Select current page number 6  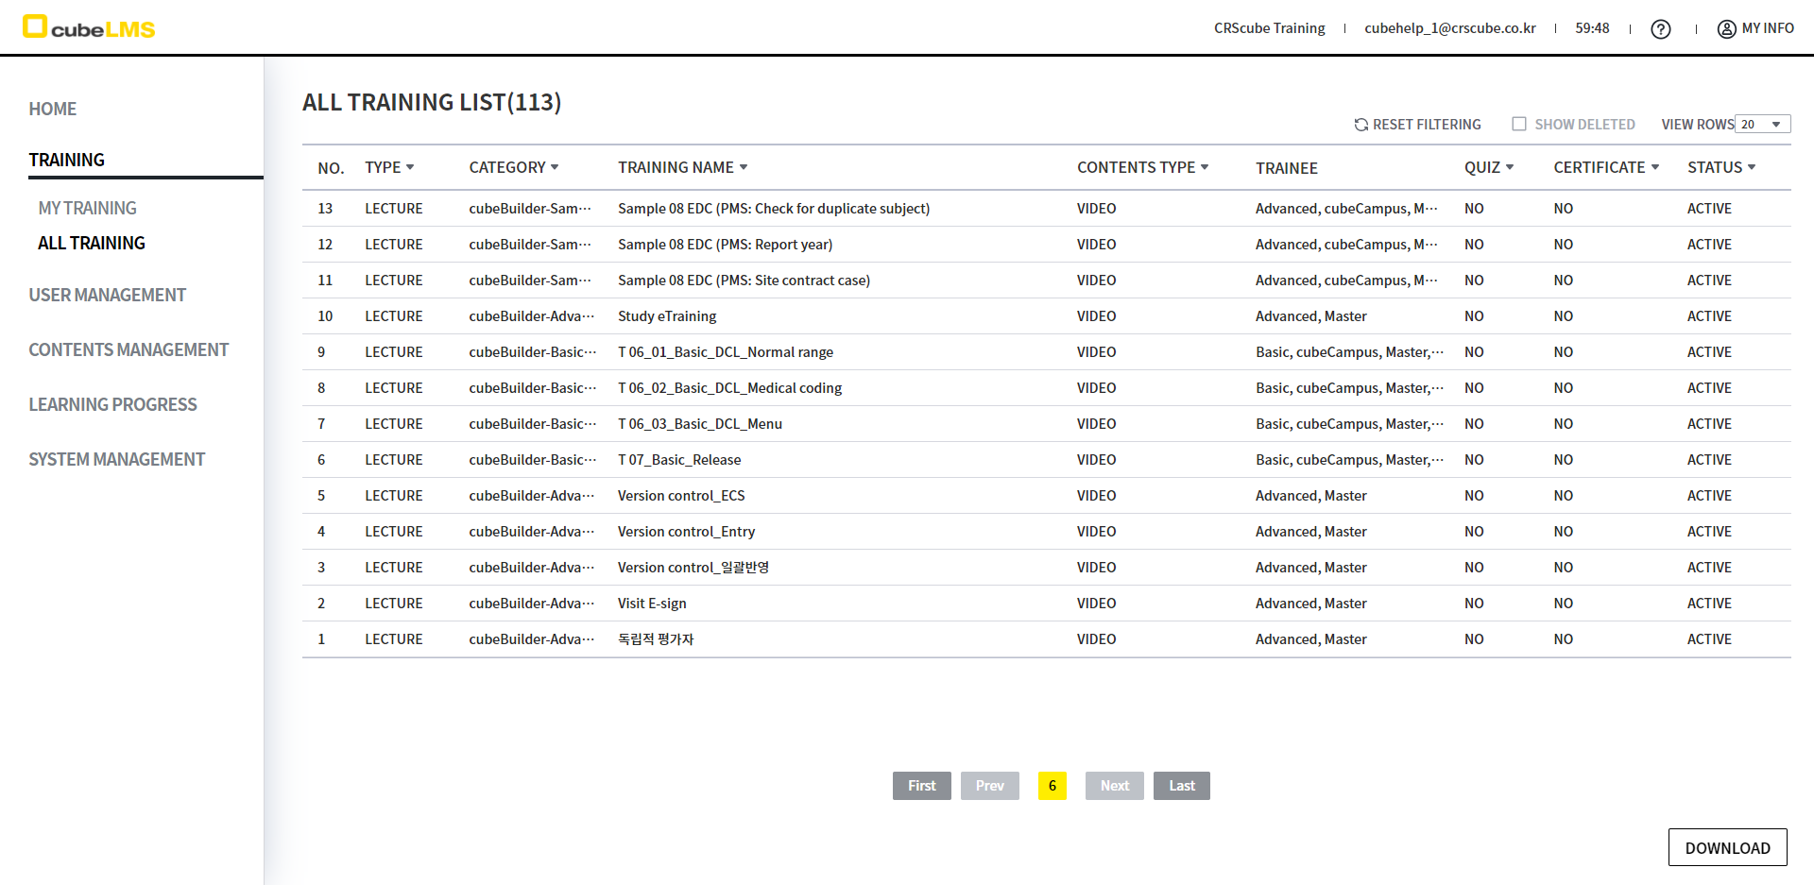1052,786
